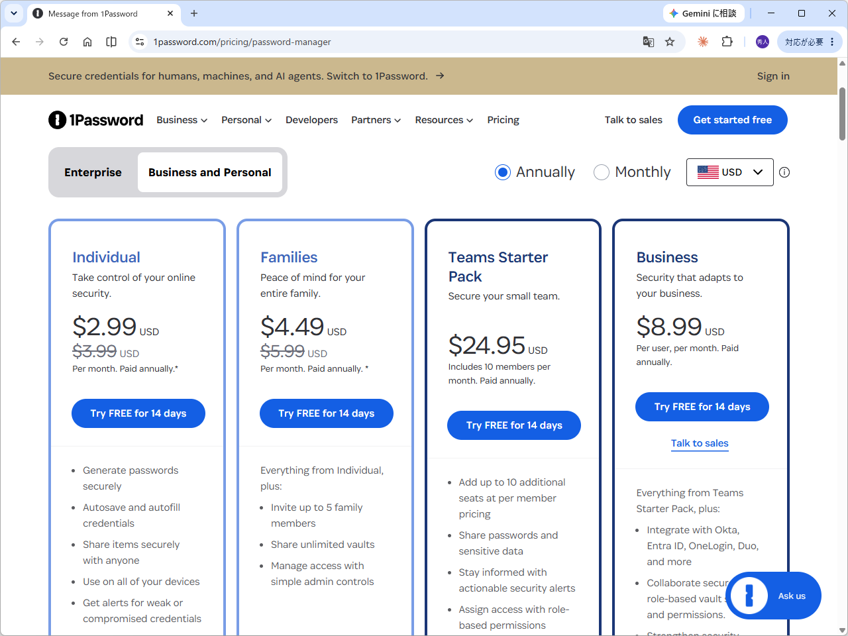
Task: Open the Pricing nav link
Action: 503,120
